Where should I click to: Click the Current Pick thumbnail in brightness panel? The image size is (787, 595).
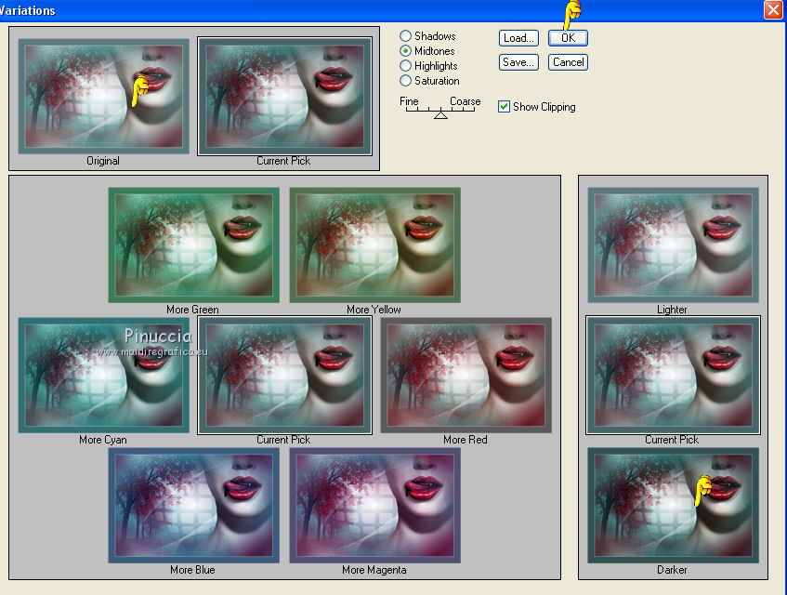coord(673,375)
